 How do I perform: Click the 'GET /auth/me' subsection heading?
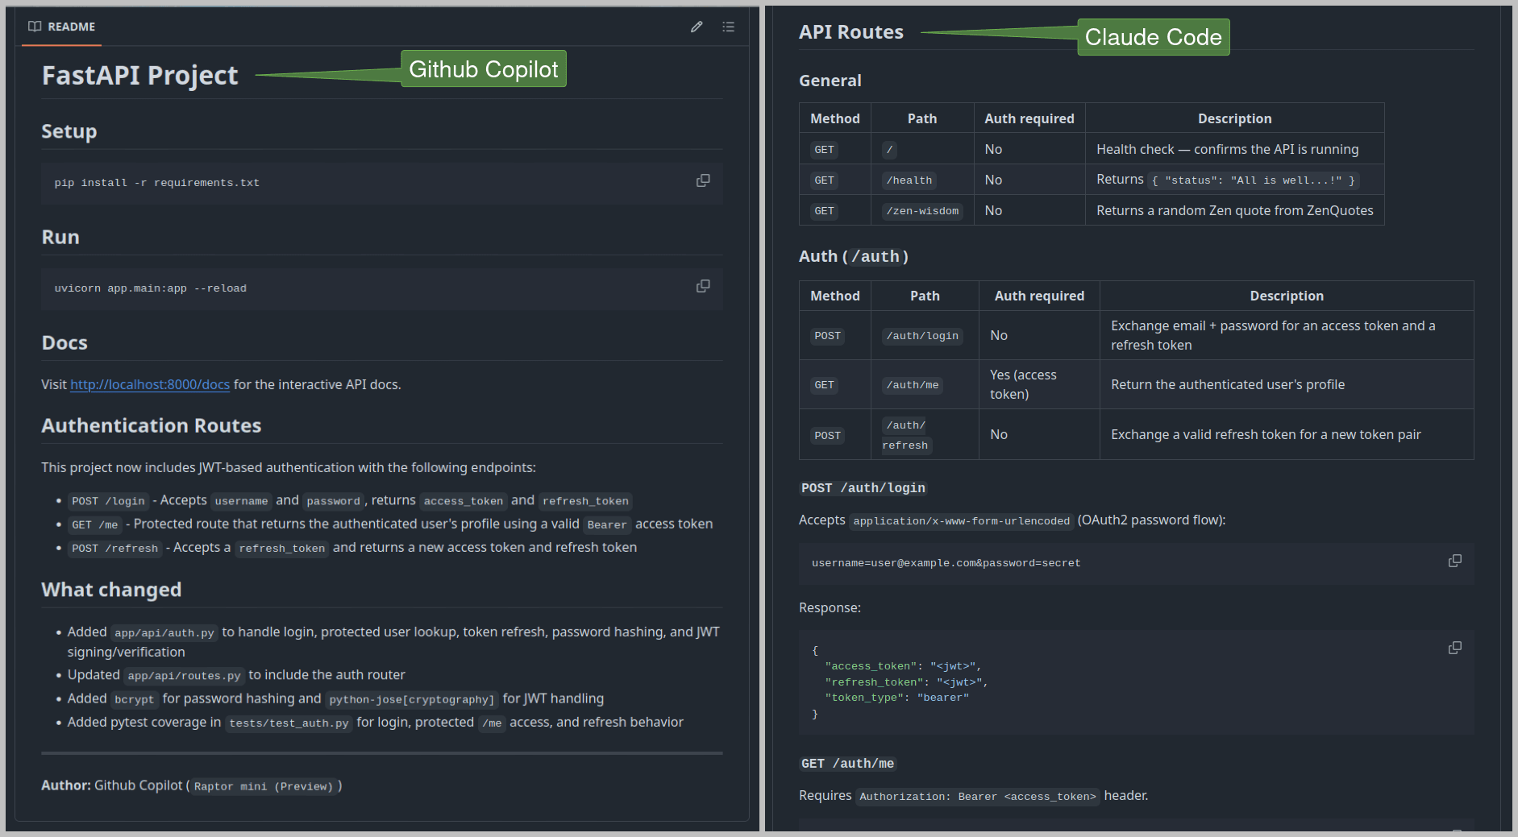[x=847, y=764]
